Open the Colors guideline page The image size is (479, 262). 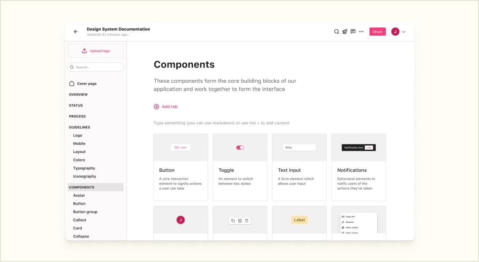pyautogui.click(x=79, y=160)
